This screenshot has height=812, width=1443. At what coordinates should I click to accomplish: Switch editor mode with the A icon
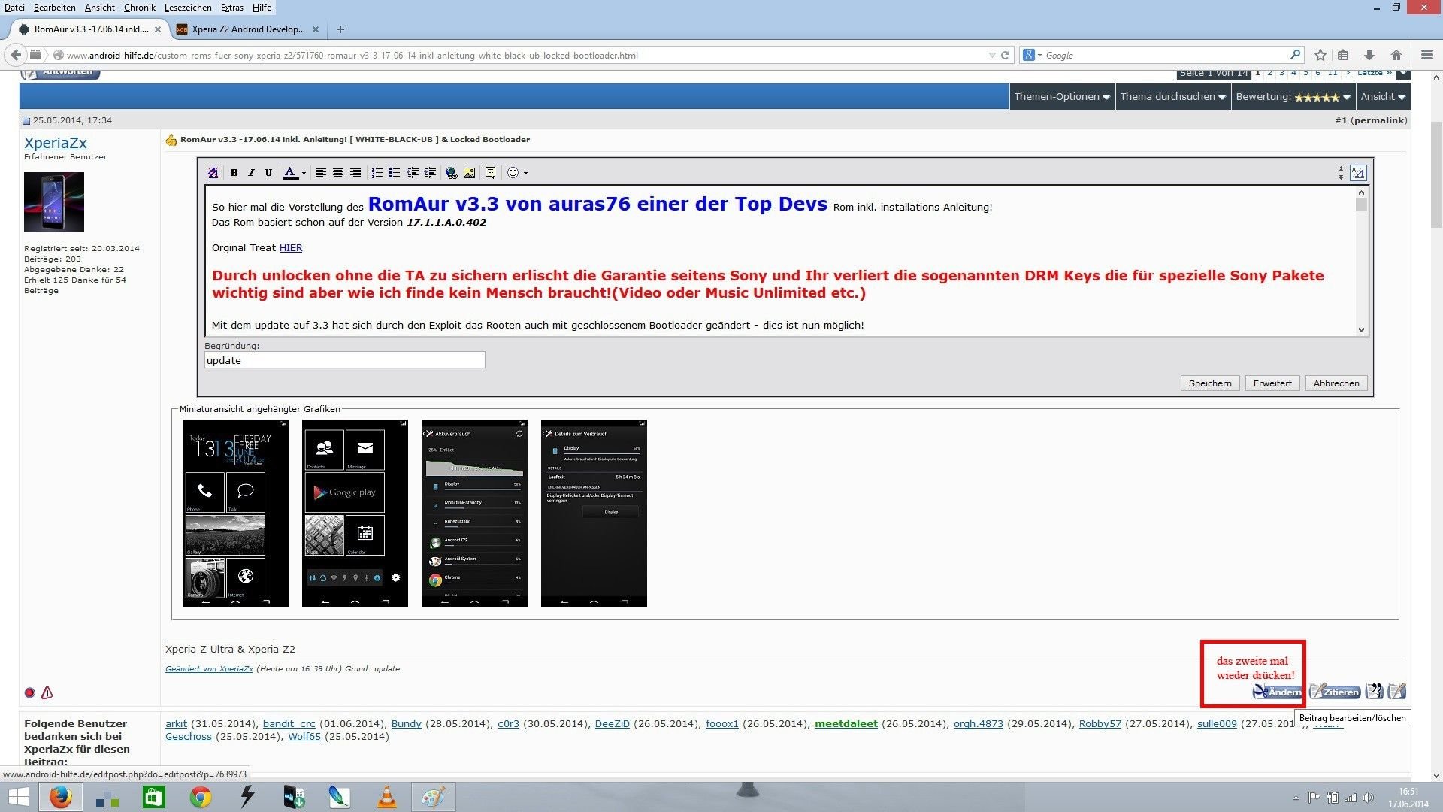point(1358,173)
